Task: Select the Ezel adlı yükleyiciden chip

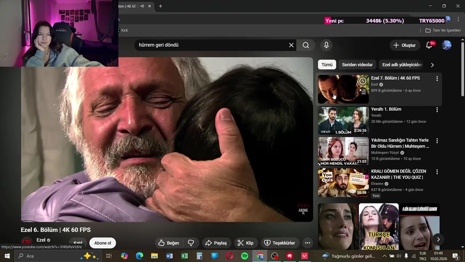Action: click(x=402, y=65)
